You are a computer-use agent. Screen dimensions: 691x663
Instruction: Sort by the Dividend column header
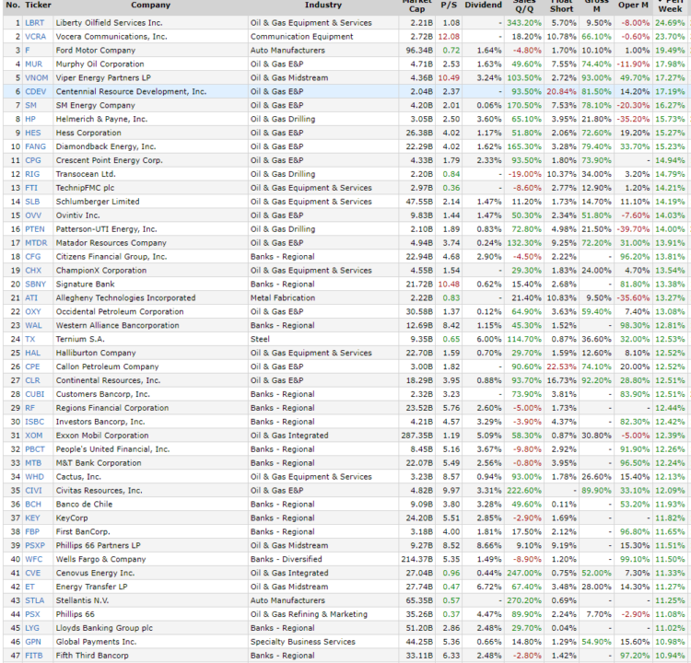(483, 5)
